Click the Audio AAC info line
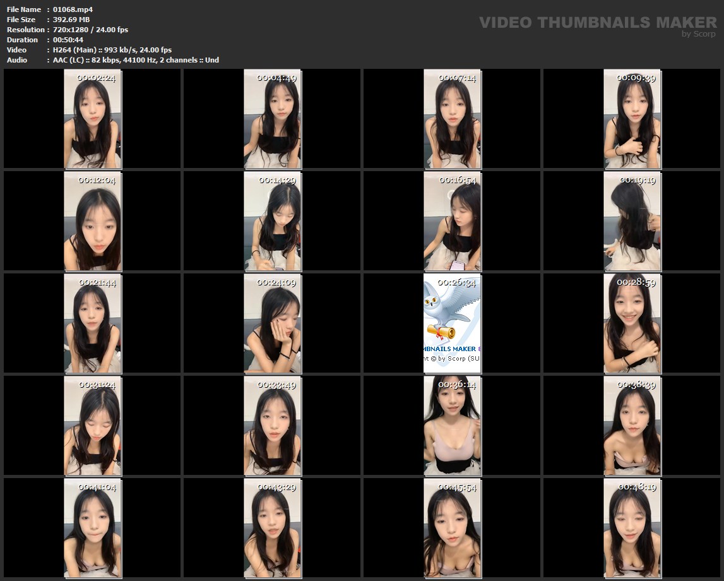724x581 pixels. 136,60
